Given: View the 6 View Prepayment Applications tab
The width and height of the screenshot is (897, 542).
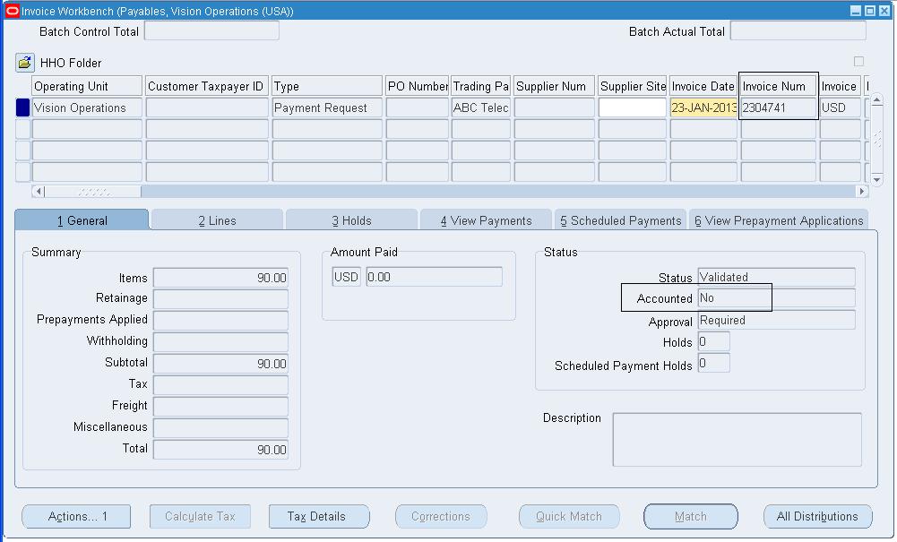Looking at the screenshot, I should [x=778, y=218].
